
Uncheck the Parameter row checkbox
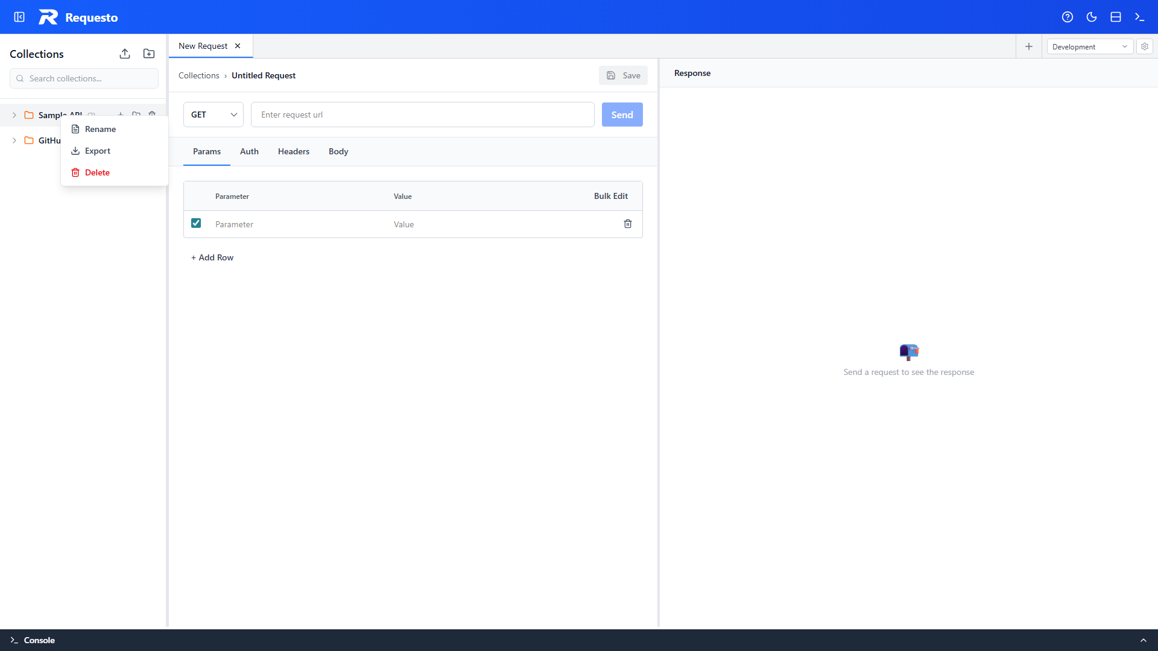coord(196,223)
